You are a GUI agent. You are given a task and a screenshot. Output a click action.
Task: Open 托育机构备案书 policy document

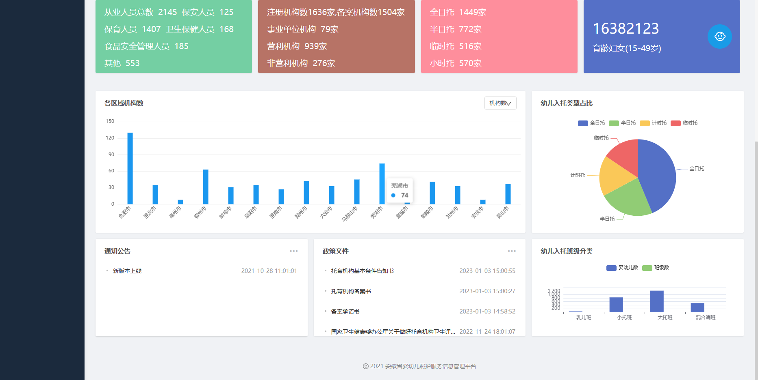tap(351, 291)
